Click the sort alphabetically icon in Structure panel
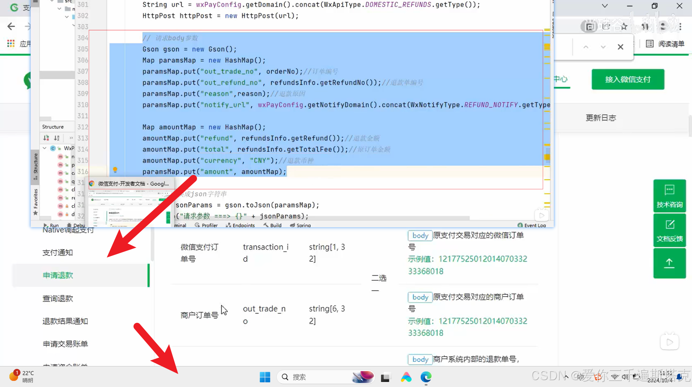The height and width of the screenshot is (387, 692). click(x=57, y=138)
